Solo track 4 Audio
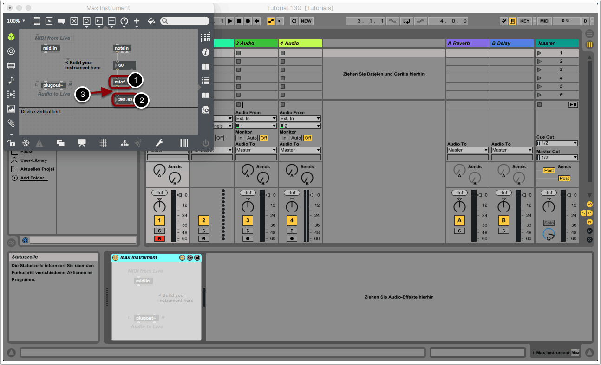 pos(292,231)
